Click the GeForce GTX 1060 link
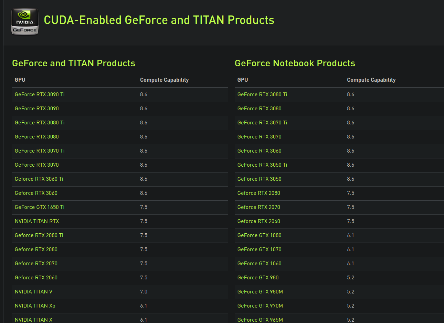Viewport: 444px width, 323px height. [259, 264]
